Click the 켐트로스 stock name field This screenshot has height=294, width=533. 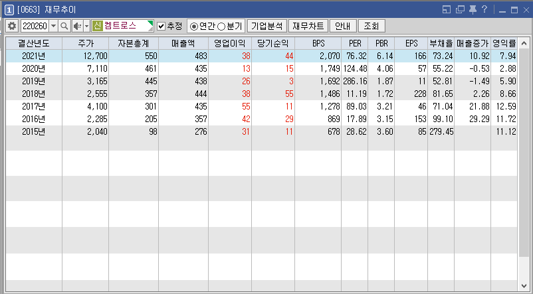(x=122, y=26)
